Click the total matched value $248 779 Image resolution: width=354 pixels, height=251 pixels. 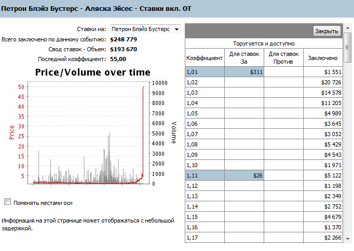[124, 39]
